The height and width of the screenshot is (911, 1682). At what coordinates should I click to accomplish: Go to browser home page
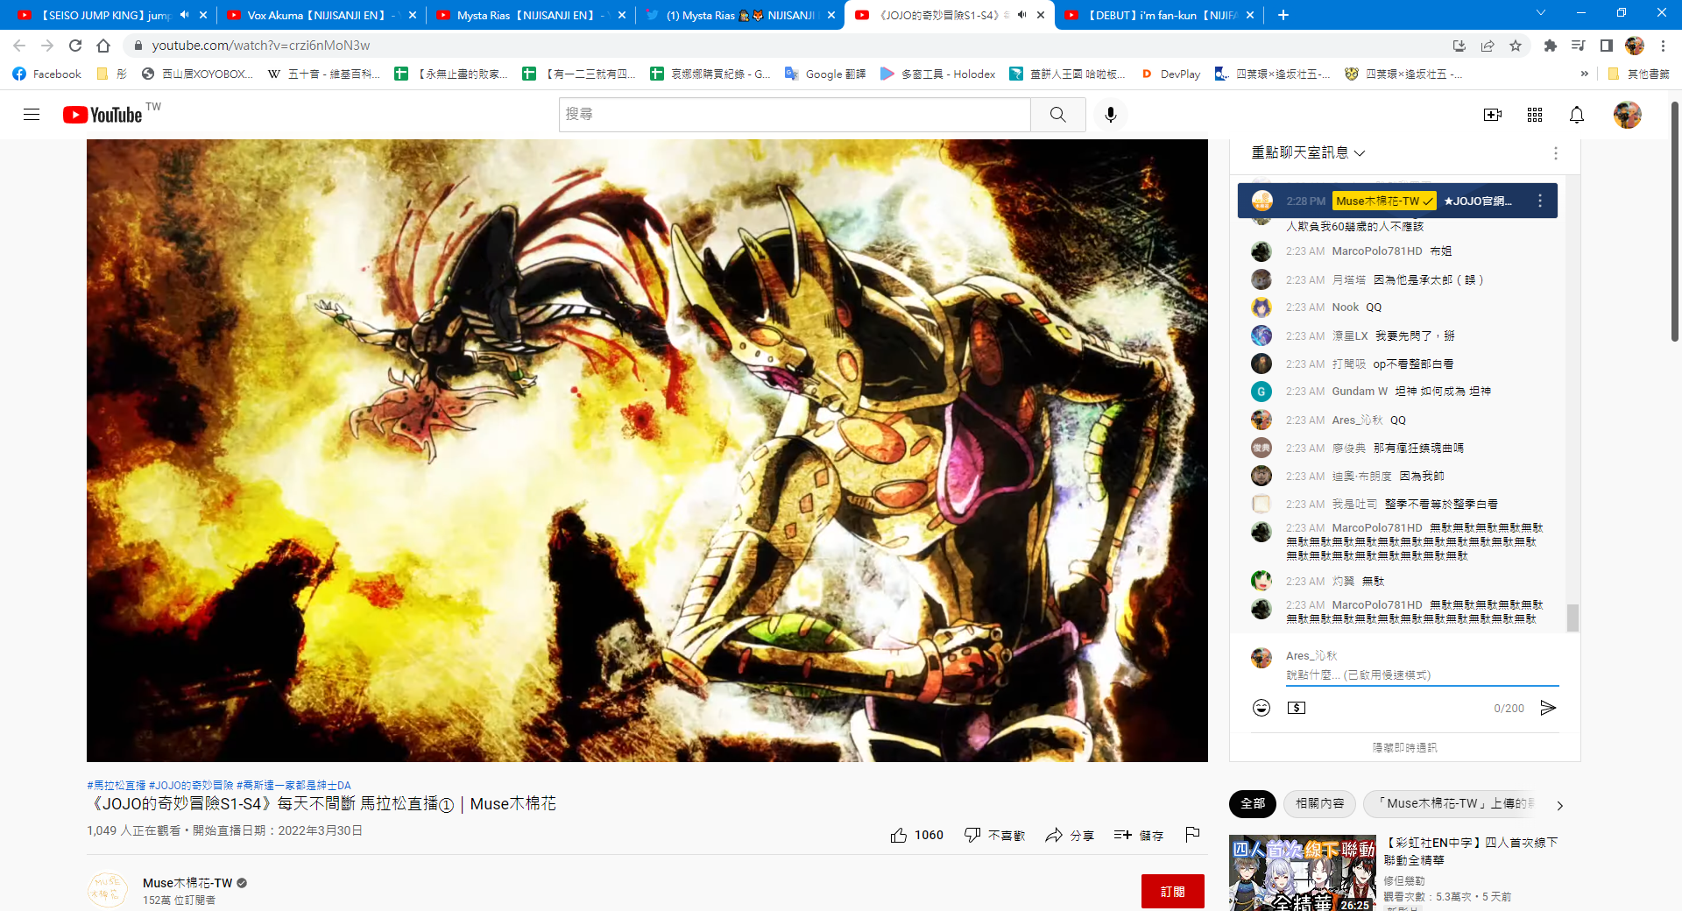103,46
